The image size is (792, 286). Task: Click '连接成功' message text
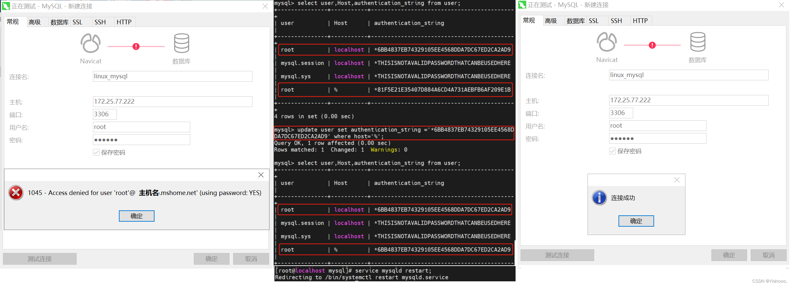pyautogui.click(x=623, y=198)
